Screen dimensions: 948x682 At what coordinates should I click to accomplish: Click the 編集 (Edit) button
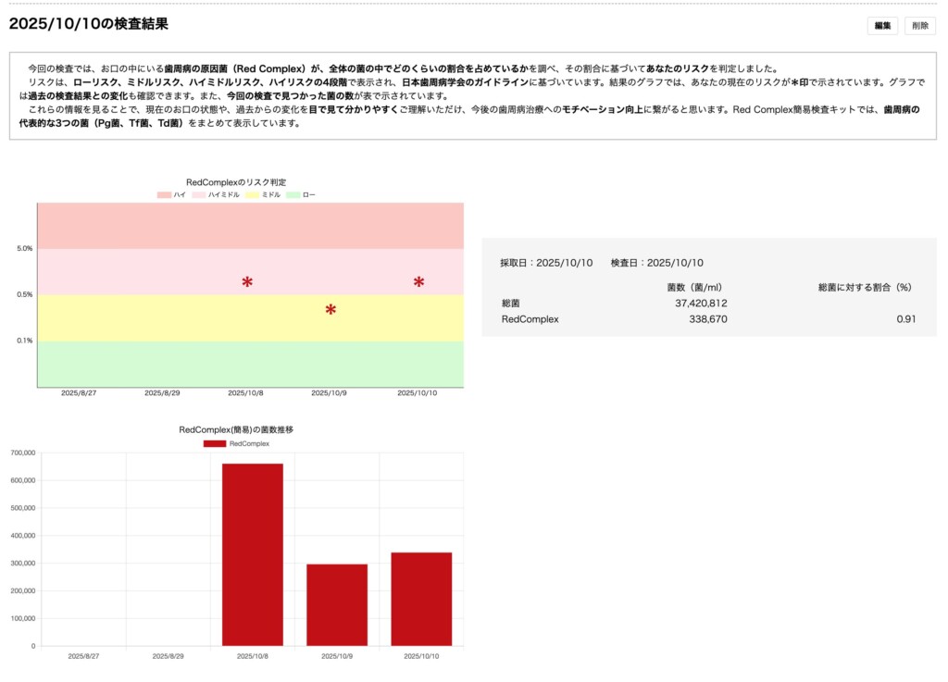(x=881, y=26)
